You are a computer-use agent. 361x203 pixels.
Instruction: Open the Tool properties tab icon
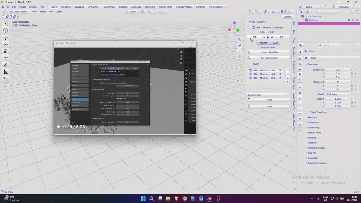point(300,52)
